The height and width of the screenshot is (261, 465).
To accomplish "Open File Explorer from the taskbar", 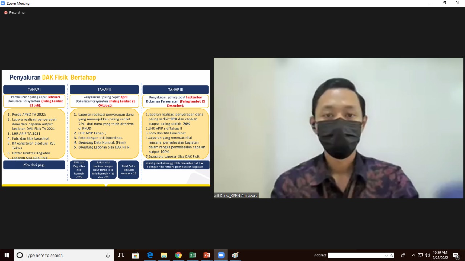I will (x=164, y=255).
